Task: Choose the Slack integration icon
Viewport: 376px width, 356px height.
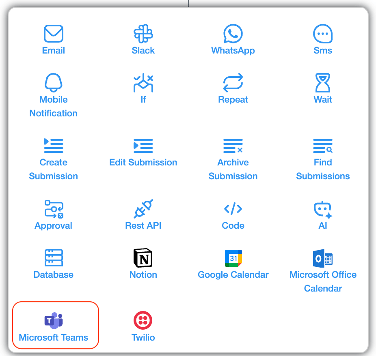Action: (143, 34)
